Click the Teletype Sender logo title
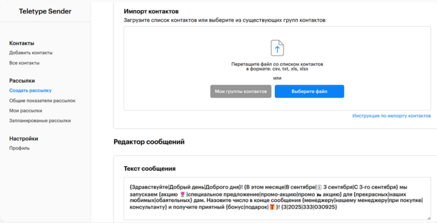 pos(45,11)
